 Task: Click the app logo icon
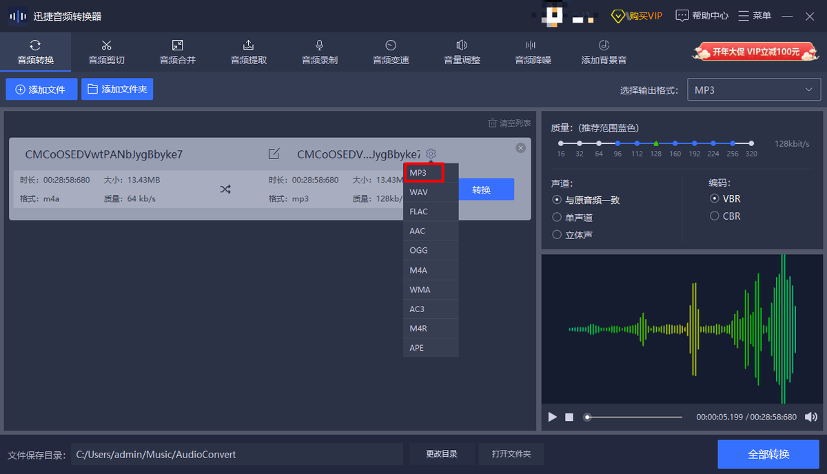[18, 16]
